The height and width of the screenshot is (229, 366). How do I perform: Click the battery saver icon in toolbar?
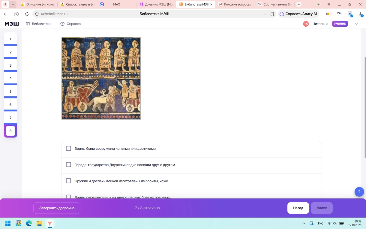pyautogui.click(x=329, y=14)
